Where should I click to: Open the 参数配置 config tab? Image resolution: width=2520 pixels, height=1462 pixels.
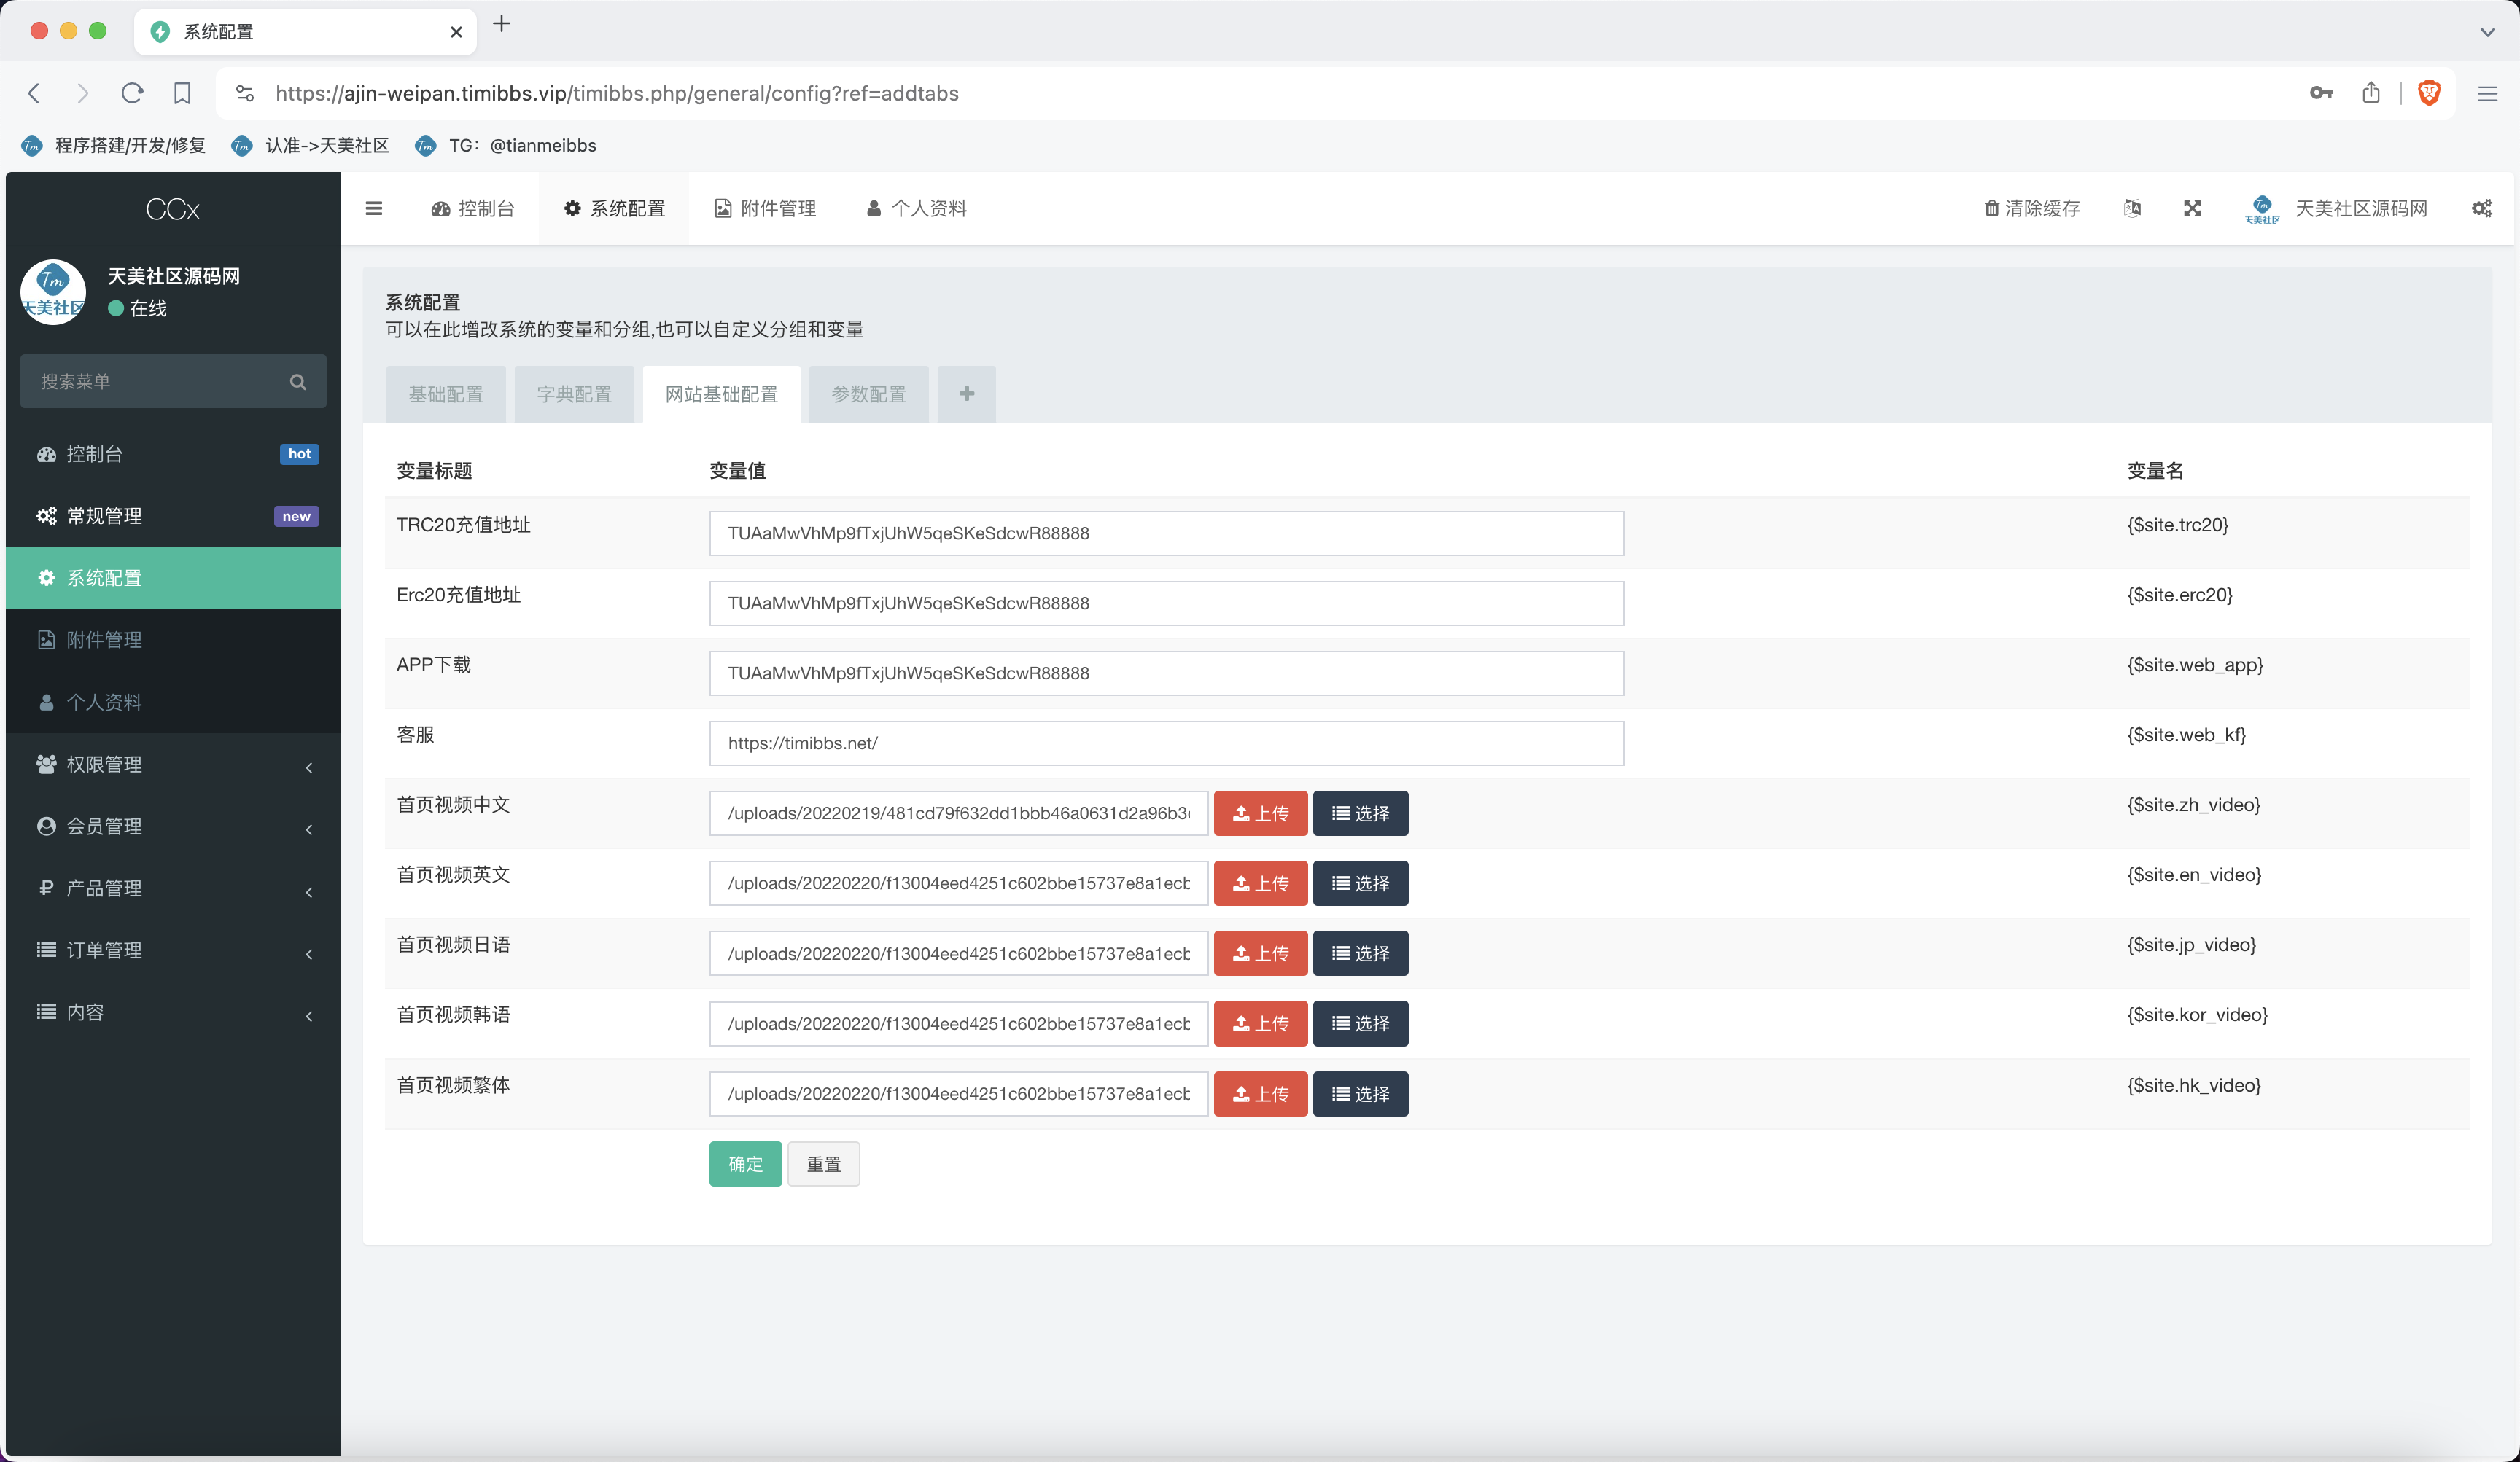coord(869,394)
